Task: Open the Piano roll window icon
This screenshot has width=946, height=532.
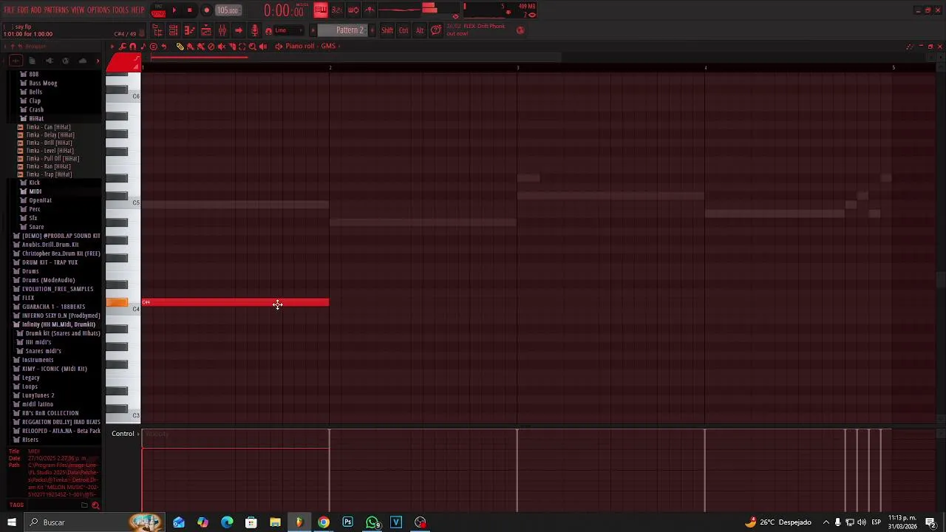Action: click(x=190, y=30)
